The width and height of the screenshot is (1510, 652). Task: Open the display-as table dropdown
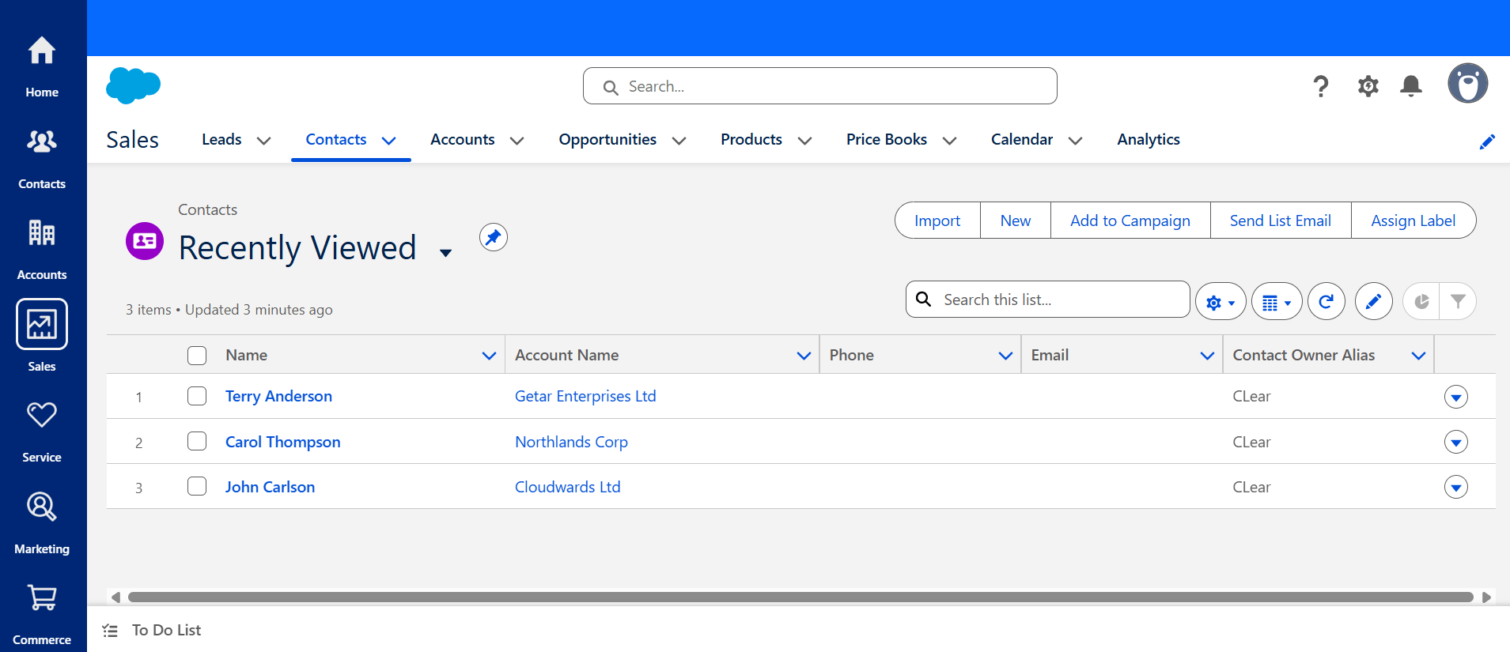click(1277, 301)
